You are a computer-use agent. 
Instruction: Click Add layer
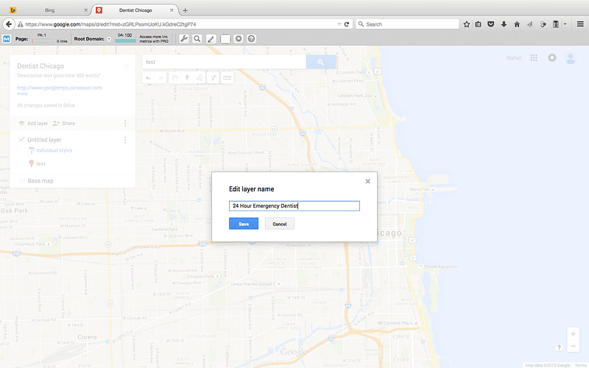[33, 123]
